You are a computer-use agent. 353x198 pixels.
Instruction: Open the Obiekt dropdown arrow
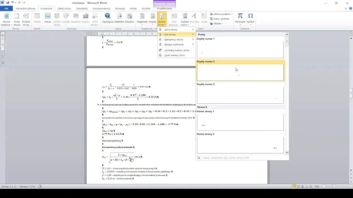222,23
